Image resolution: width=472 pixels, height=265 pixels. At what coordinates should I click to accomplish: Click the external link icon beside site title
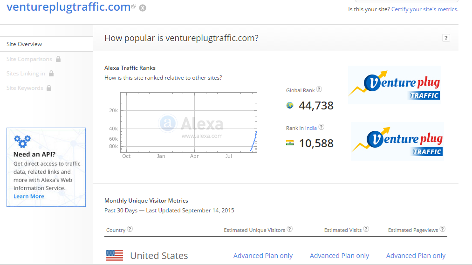134,7
